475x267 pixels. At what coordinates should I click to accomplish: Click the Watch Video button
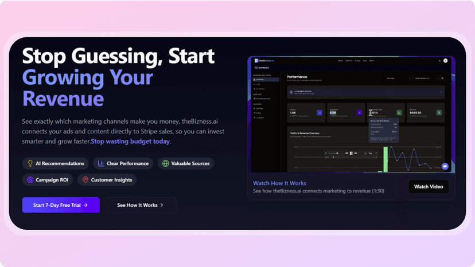click(x=429, y=186)
